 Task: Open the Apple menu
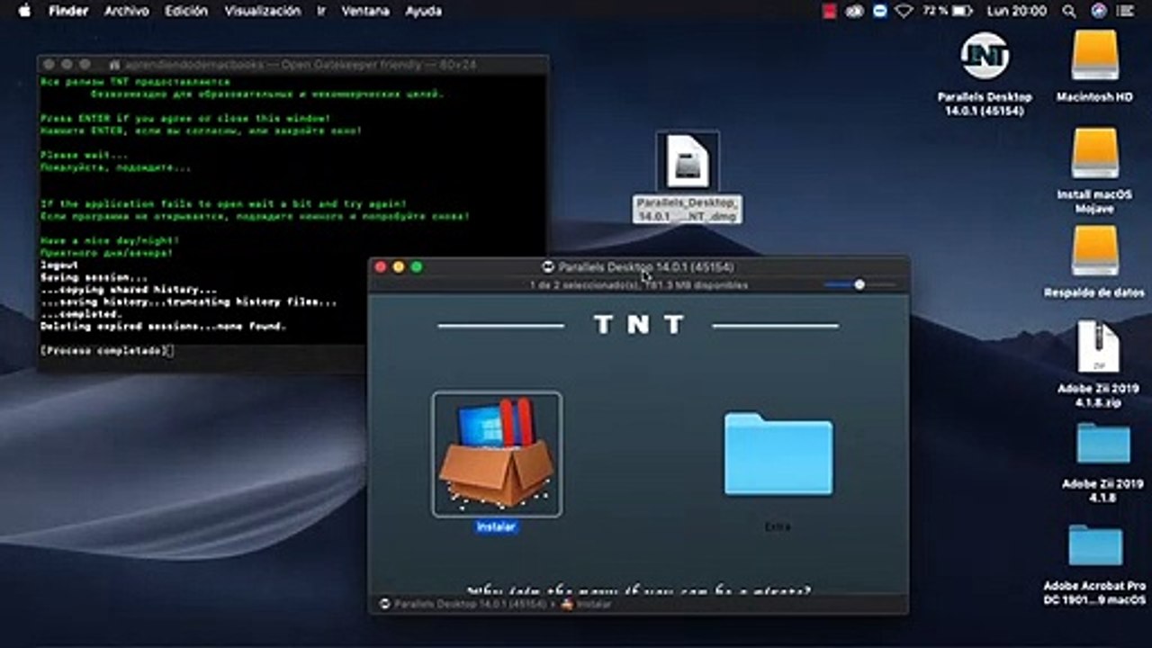click(x=24, y=11)
